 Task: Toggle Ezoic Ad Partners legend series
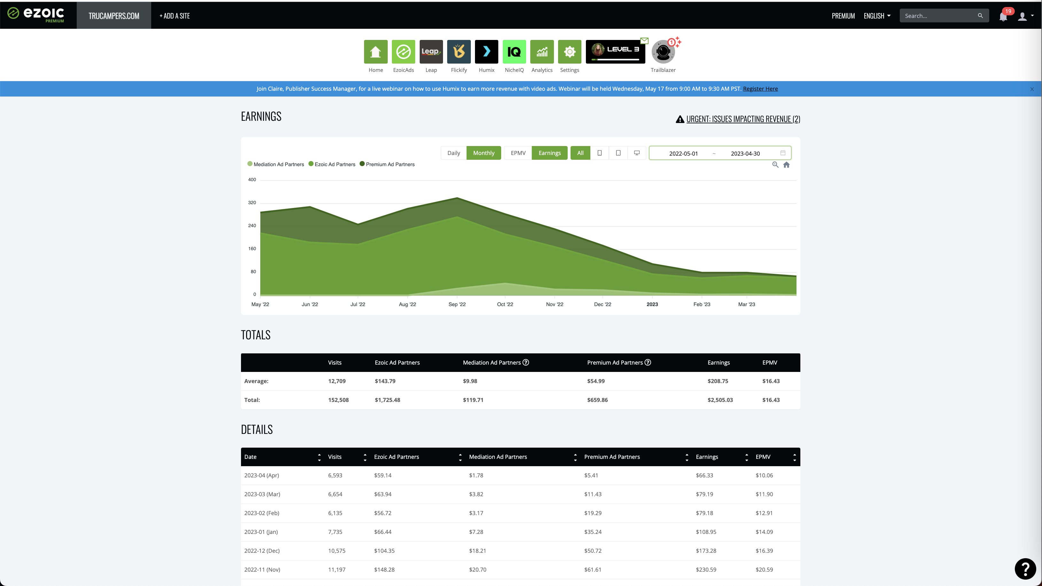tap(332, 164)
